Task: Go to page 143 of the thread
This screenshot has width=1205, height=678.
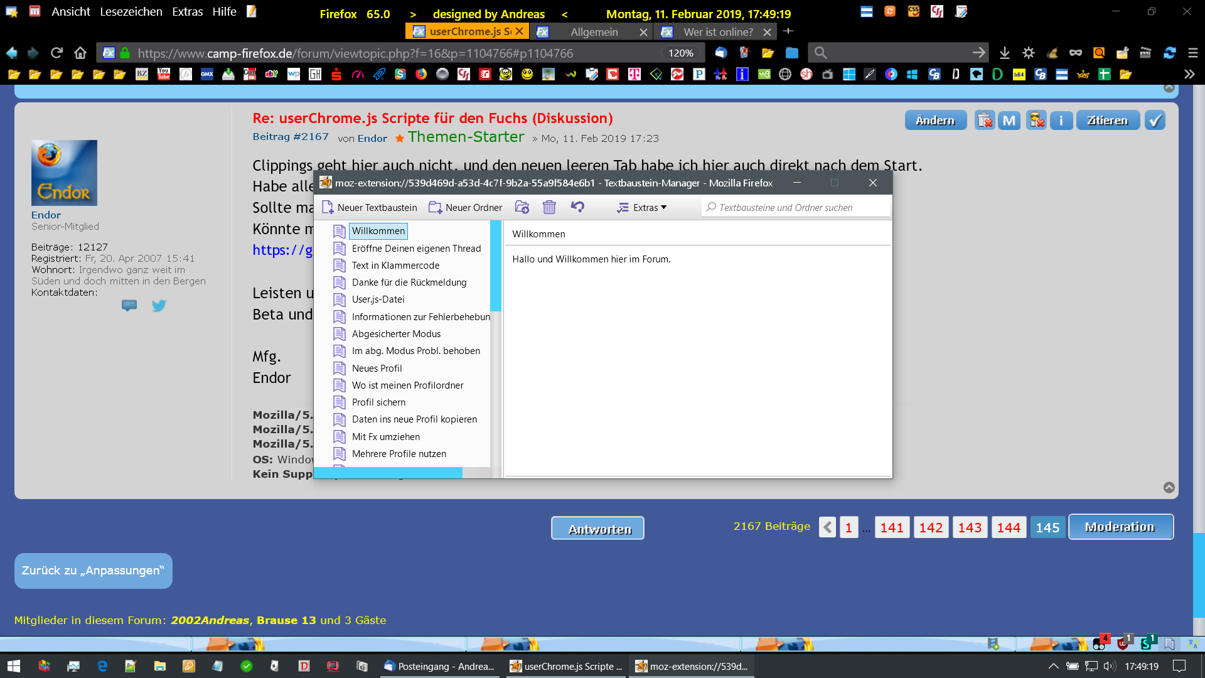Action: (970, 528)
